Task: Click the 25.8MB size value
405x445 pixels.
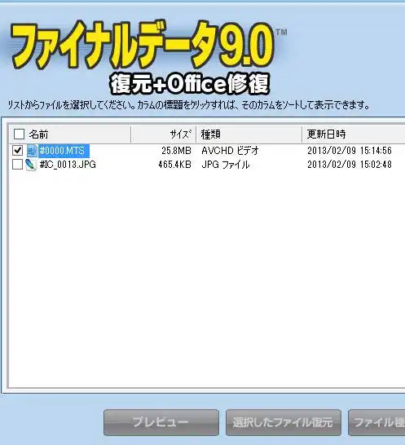Action: (176, 151)
